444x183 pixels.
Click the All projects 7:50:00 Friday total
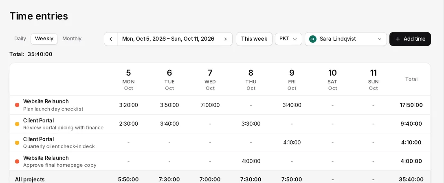point(292,179)
